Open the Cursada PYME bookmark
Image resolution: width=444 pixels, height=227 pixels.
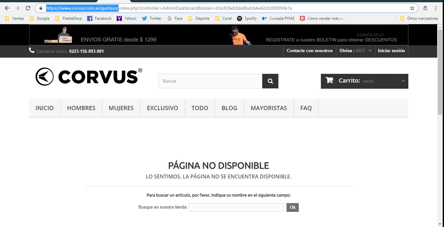click(278, 18)
